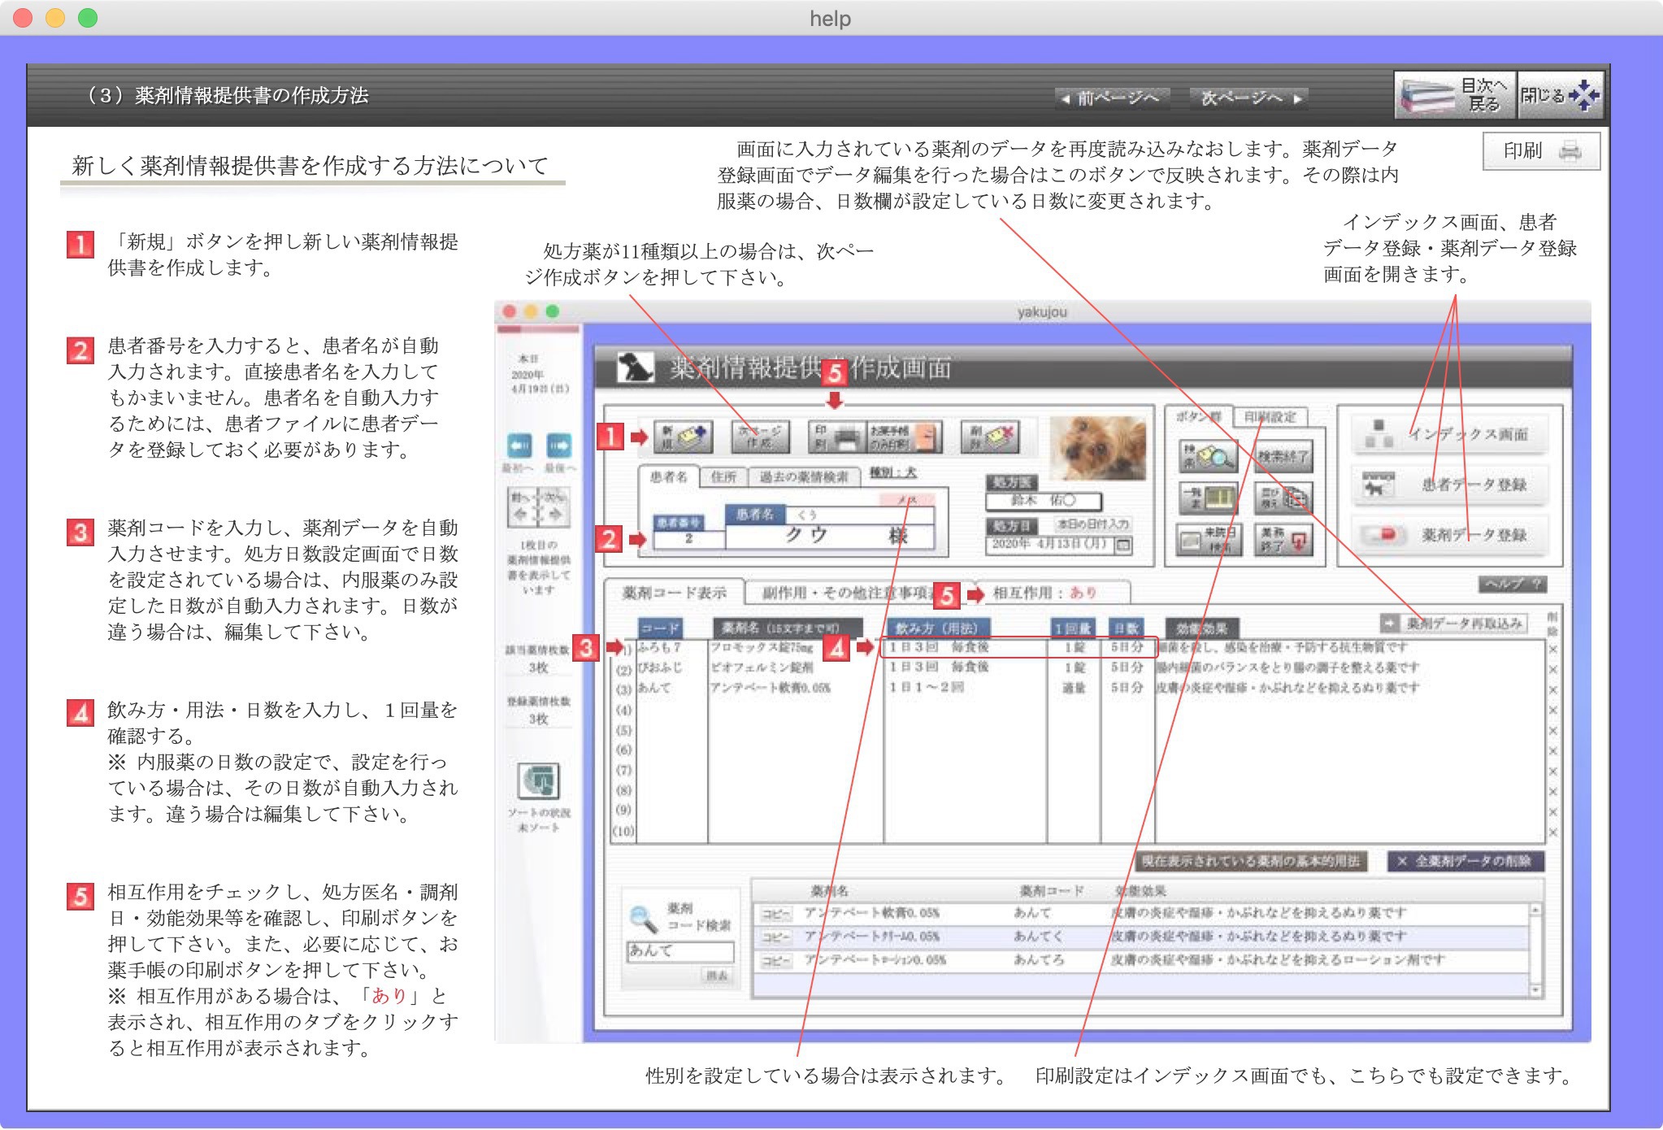Image resolution: width=1663 pixels, height=1130 pixels.
Task: Click the 薬剤データ再取込み button
Action: point(1454,624)
